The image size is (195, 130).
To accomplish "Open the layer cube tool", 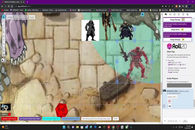I will point(4,21).
